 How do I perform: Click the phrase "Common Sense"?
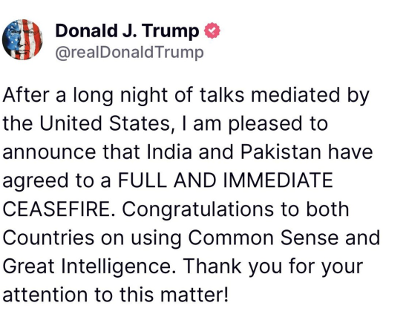pyautogui.click(x=264, y=238)
